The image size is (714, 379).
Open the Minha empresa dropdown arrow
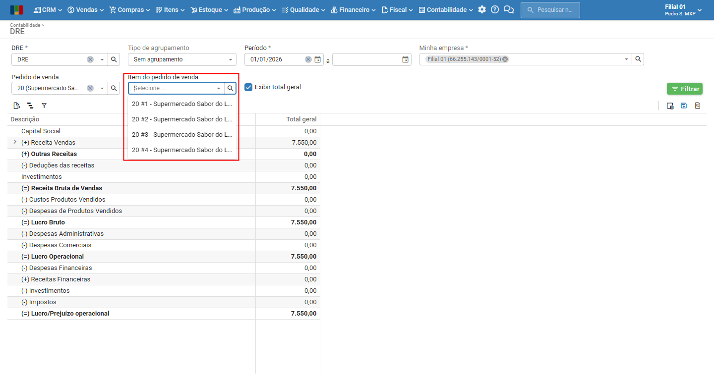(627, 59)
